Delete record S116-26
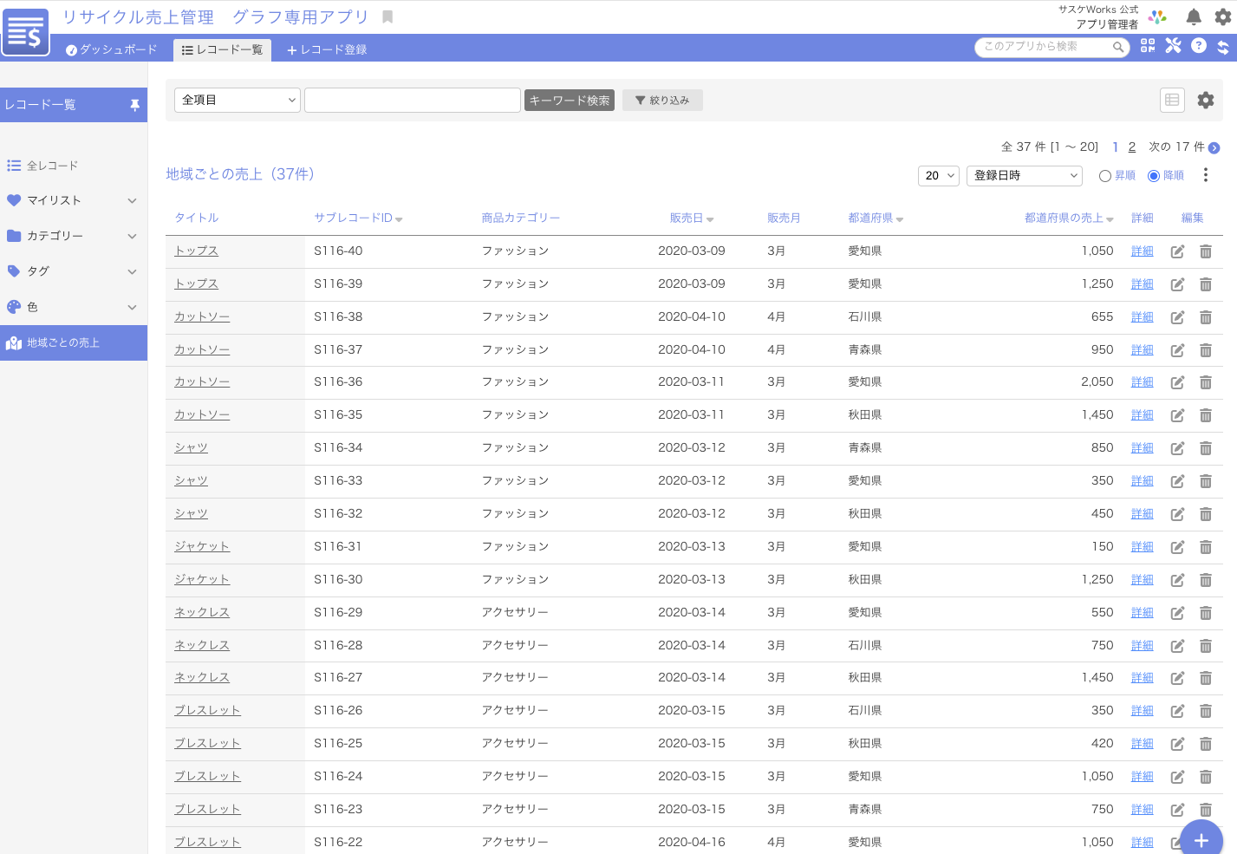This screenshot has width=1237, height=854. pos(1206,711)
